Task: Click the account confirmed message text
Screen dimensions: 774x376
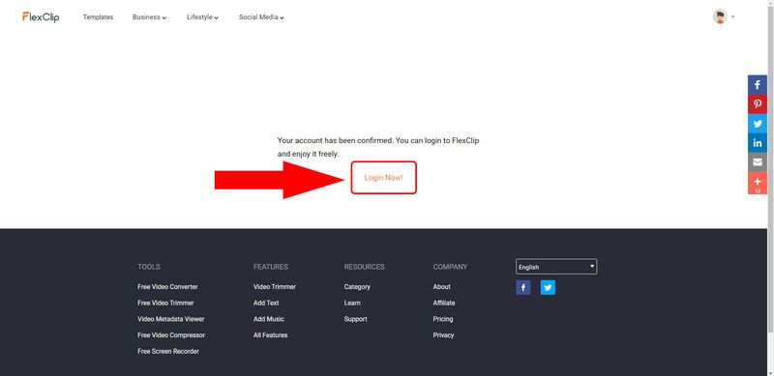Action: 378,147
